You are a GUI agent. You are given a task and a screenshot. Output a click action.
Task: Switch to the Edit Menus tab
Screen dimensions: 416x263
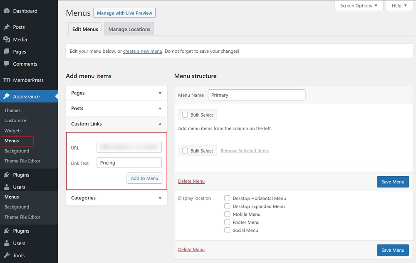coord(85,29)
